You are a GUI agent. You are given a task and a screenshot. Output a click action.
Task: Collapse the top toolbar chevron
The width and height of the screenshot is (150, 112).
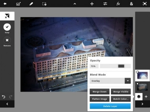[x=75, y=4]
